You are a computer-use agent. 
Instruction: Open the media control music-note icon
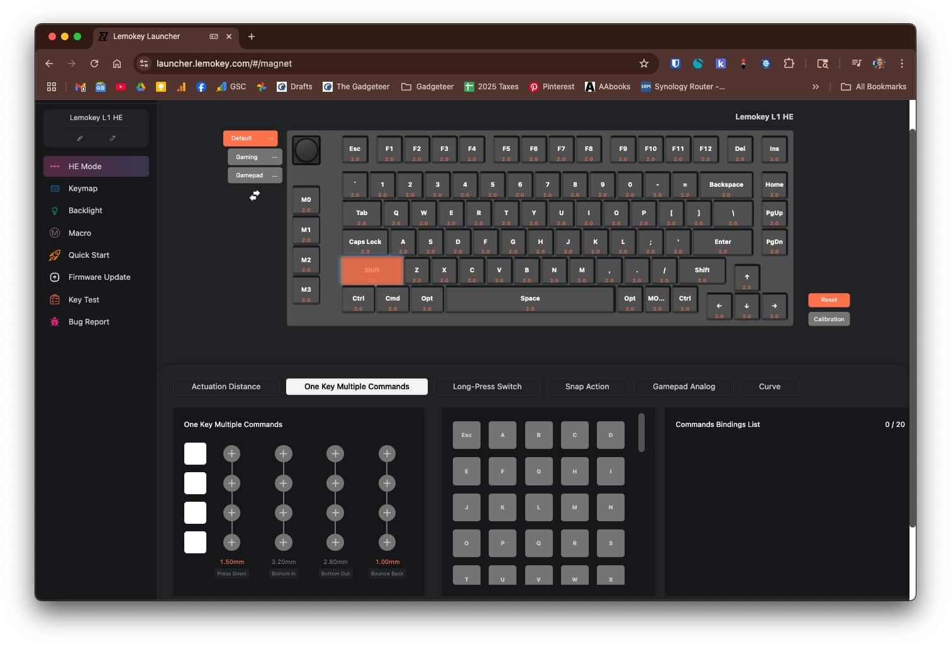856,64
